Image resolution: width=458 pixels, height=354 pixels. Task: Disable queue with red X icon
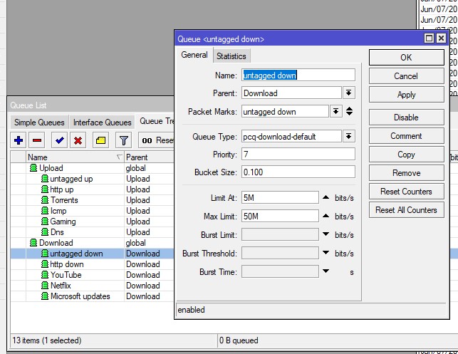(x=78, y=140)
